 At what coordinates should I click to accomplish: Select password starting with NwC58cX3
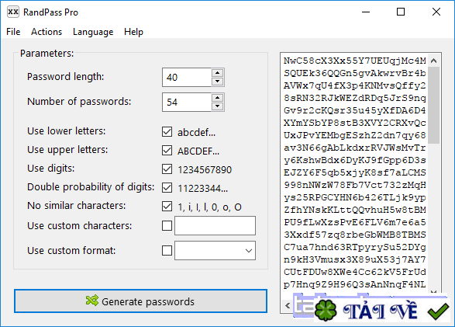(x=354, y=61)
